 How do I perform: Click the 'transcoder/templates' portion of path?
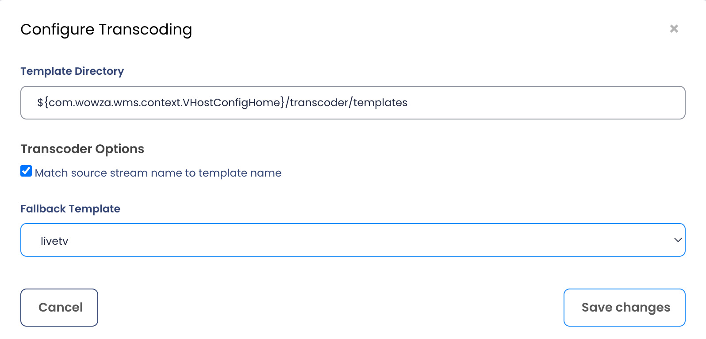[x=349, y=103]
